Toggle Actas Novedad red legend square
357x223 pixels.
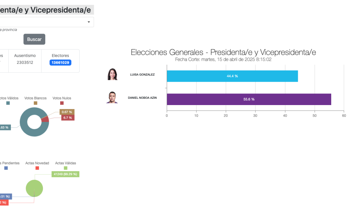pos(37,168)
